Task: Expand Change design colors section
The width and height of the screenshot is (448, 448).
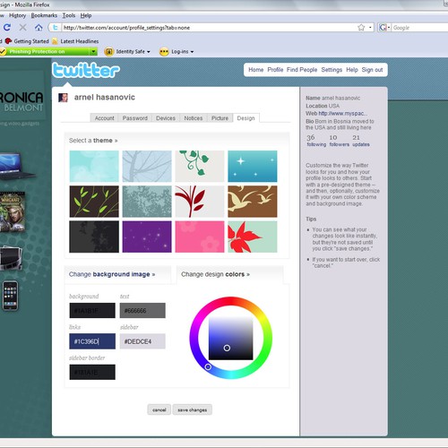Action: pos(215,274)
